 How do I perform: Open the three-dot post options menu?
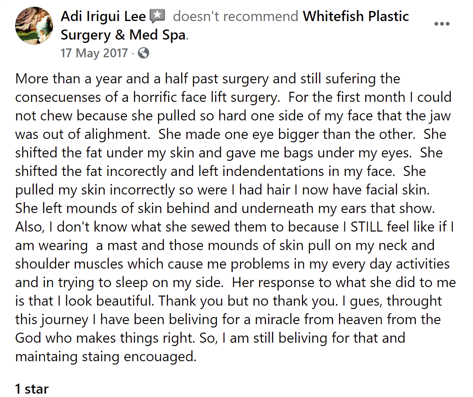[x=442, y=24]
